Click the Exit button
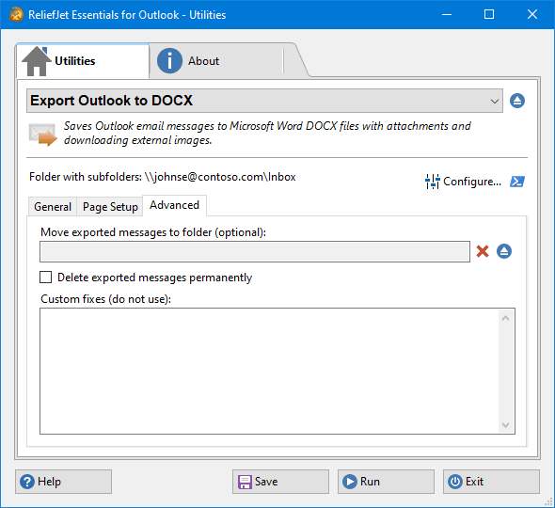 click(x=491, y=482)
